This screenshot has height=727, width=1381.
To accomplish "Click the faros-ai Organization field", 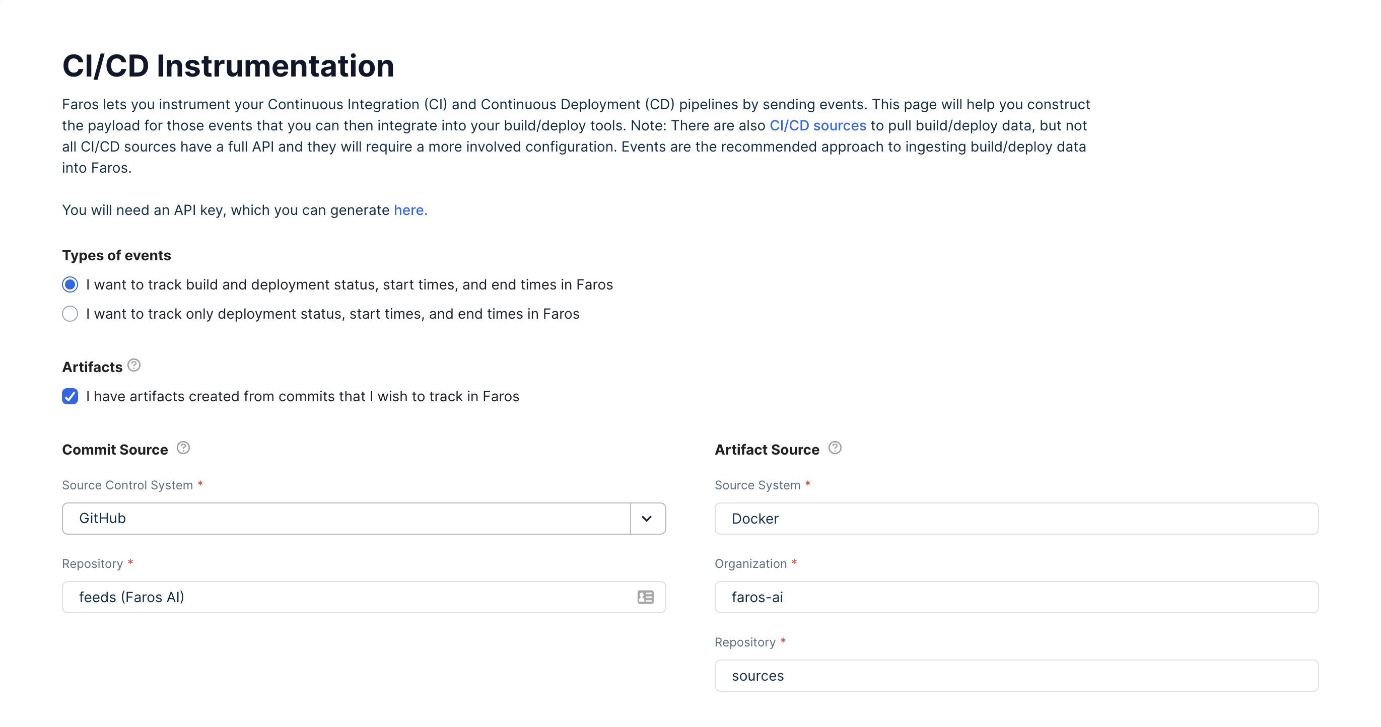I will [x=1016, y=597].
